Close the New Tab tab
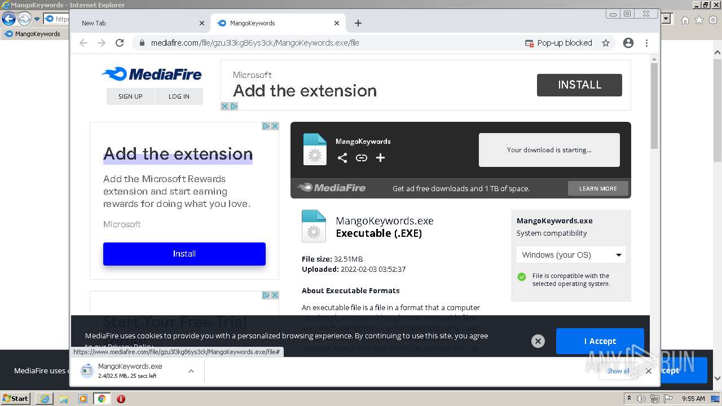The image size is (722, 406). click(202, 23)
